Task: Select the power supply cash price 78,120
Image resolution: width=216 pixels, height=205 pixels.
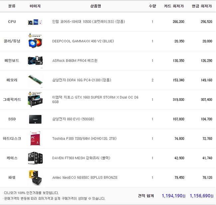Action: (207, 177)
